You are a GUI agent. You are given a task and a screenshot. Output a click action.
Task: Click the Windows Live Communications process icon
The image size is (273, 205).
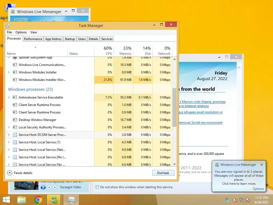click(15, 65)
